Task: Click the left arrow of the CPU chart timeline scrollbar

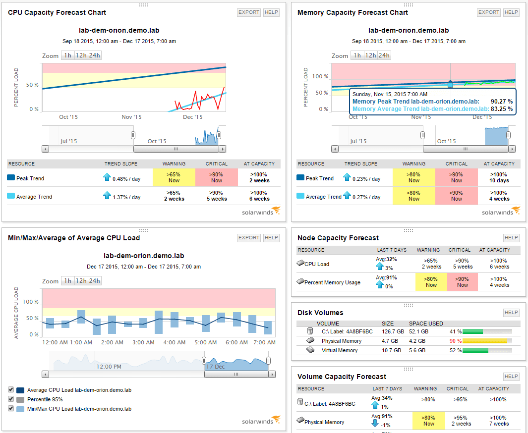Action: click(x=46, y=149)
